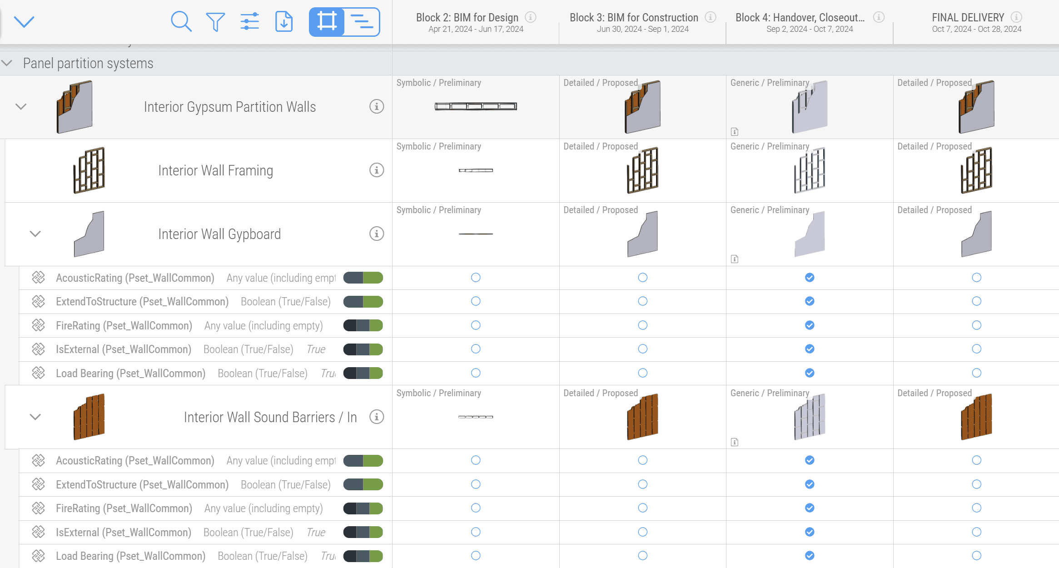Screen dimensions: 1059x568
Task: Click small note icon in Gypboard Block 4 cell
Action: click(x=734, y=259)
